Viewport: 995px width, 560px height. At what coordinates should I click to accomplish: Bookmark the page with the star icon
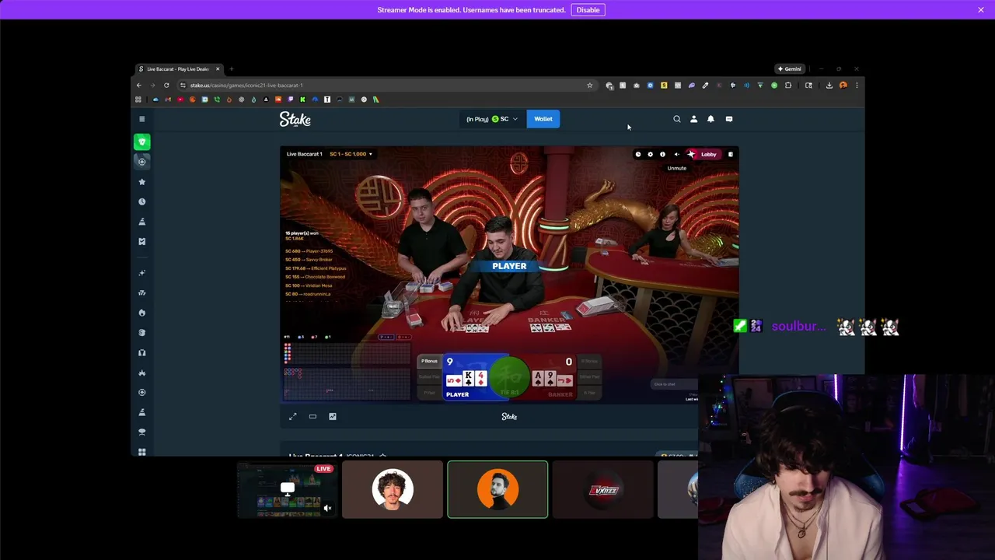coord(589,86)
